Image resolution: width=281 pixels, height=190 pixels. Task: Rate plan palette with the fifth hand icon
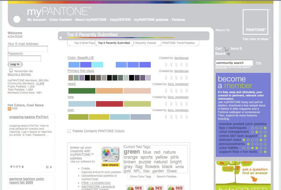click(187, 117)
